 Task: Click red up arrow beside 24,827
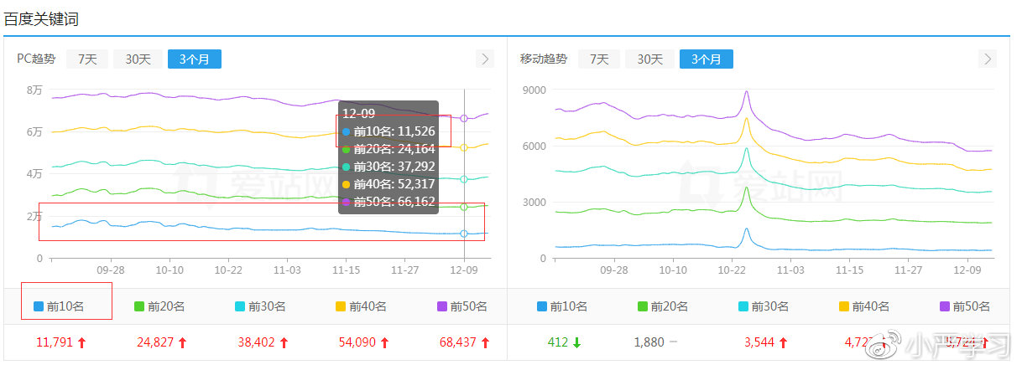tap(182, 342)
